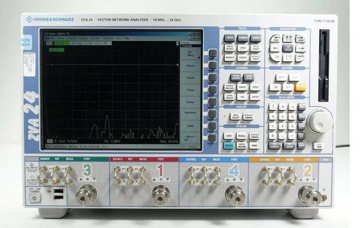Push the MEAS WIZARD hardkey

(x=241, y=146)
